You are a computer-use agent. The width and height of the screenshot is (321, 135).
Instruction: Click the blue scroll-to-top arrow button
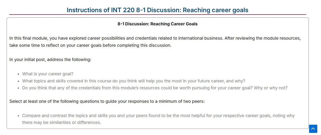[313, 129]
